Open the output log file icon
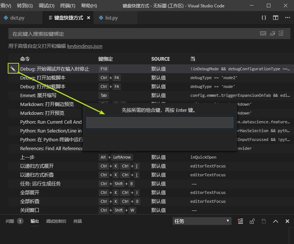This screenshot has height=244, width=294. (263, 221)
